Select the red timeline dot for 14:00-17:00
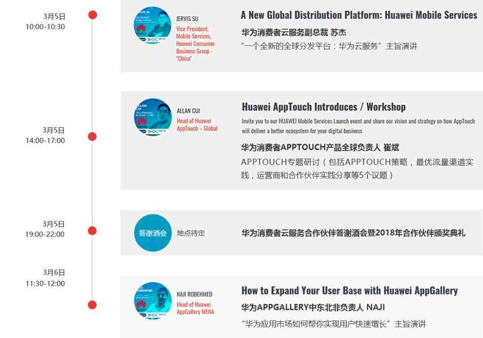 coord(93,136)
